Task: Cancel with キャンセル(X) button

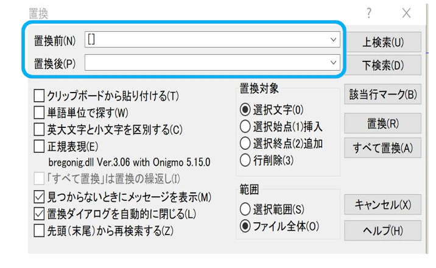Action: (x=382, y=204)
